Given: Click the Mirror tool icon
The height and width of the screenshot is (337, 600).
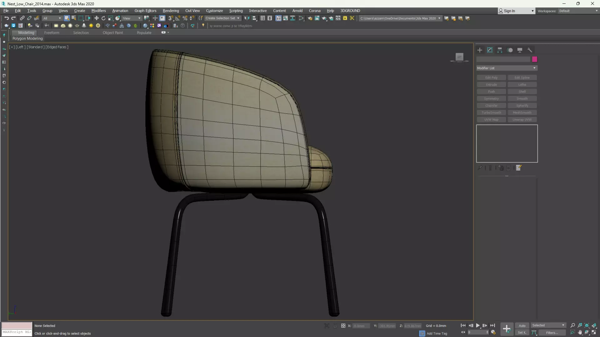Looking at the screenshot, I should pyautogui.click(x=247, y=18).
